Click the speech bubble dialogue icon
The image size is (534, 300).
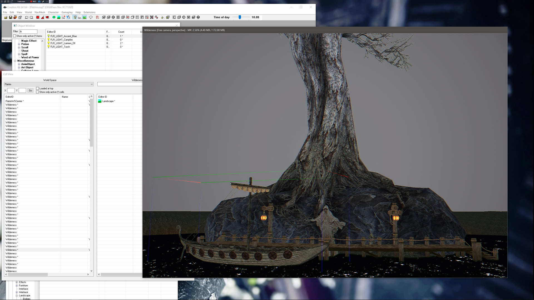coord(91,17)
